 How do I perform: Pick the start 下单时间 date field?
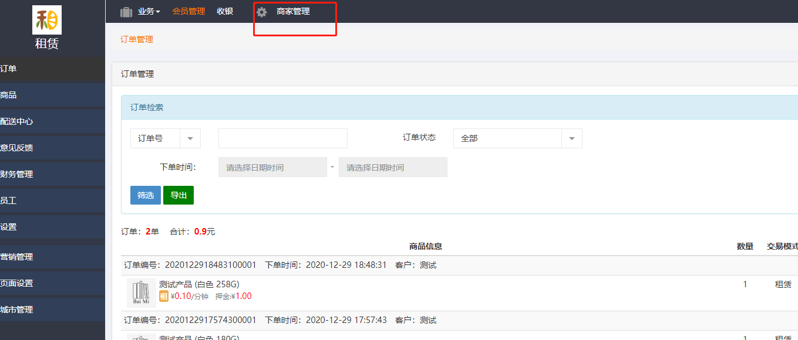[x=272, y=167]
